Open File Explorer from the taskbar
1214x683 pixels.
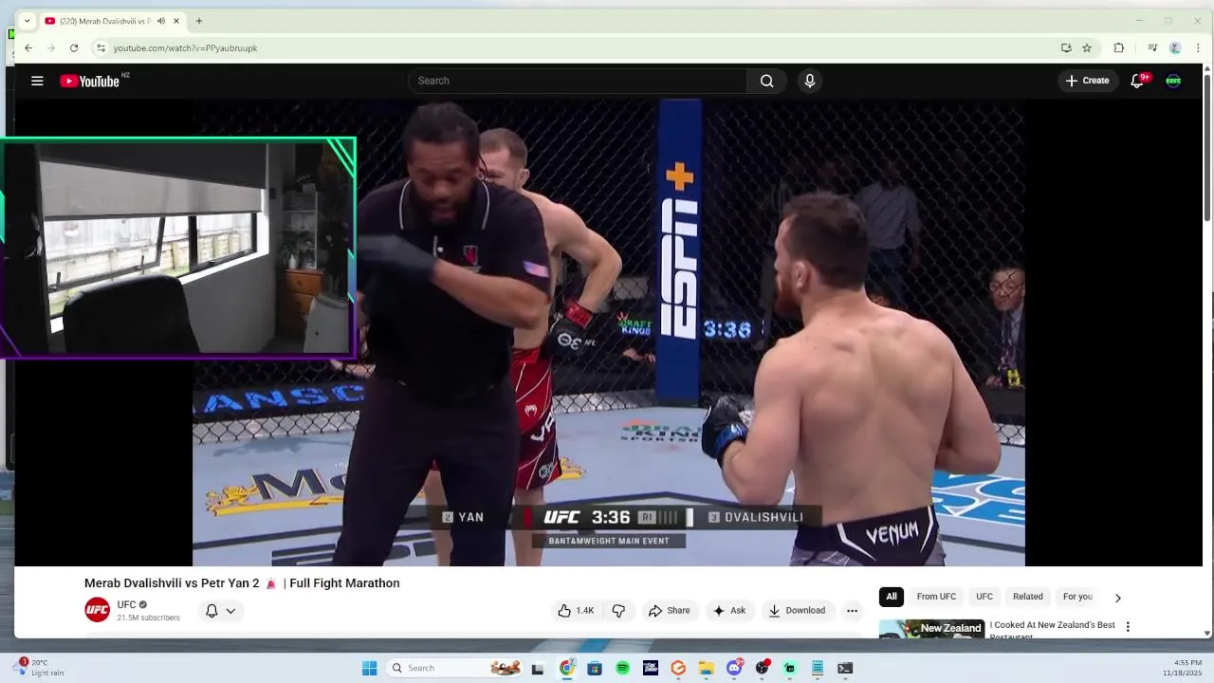point(706,668)
